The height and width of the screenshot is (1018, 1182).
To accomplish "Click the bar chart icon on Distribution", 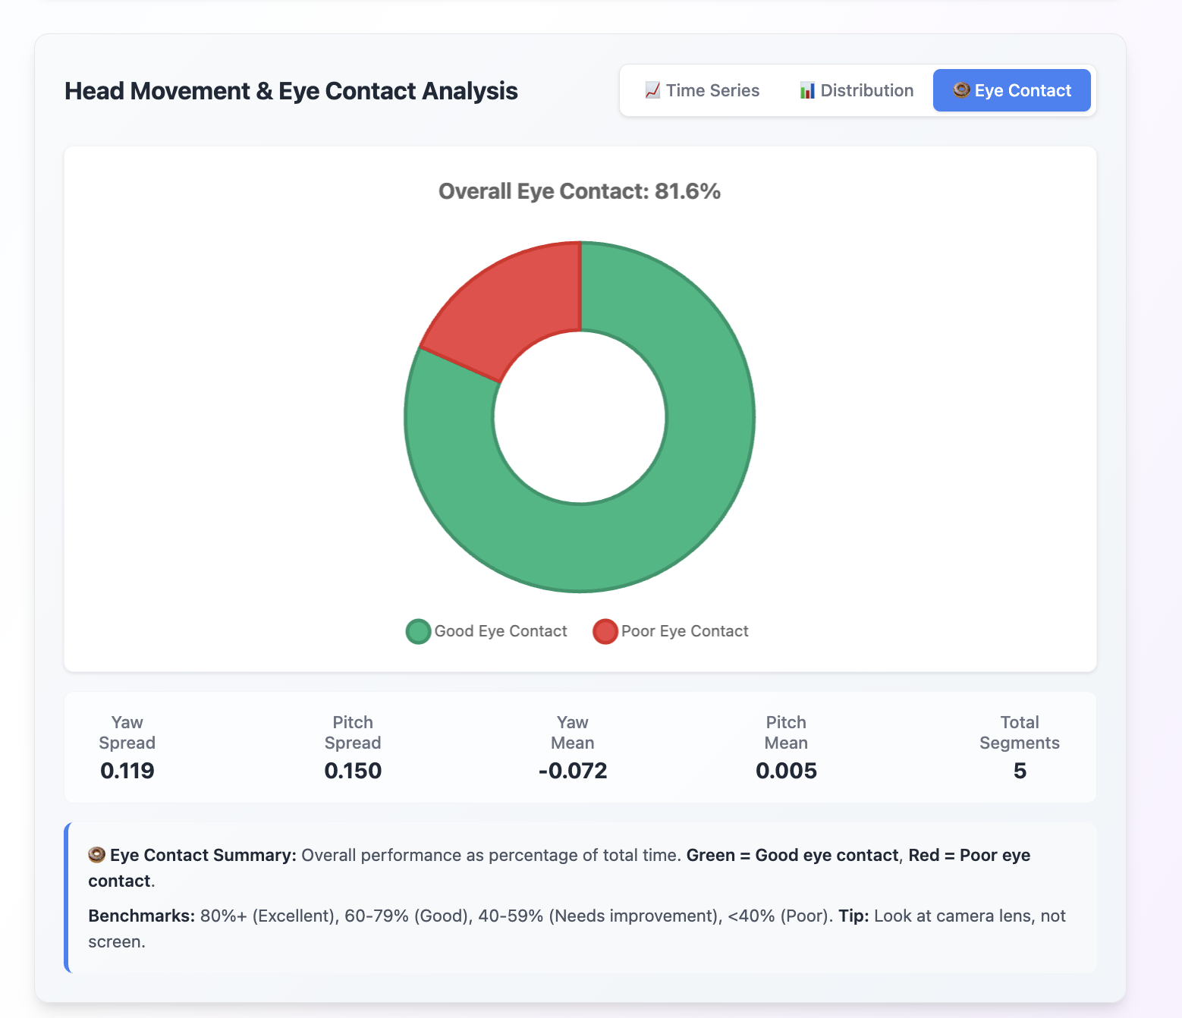I will pyautogui.click(x=807, y=90).
